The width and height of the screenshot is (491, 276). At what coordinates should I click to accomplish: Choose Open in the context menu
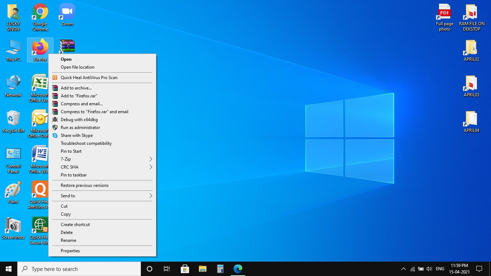click(x=102, y=59)
